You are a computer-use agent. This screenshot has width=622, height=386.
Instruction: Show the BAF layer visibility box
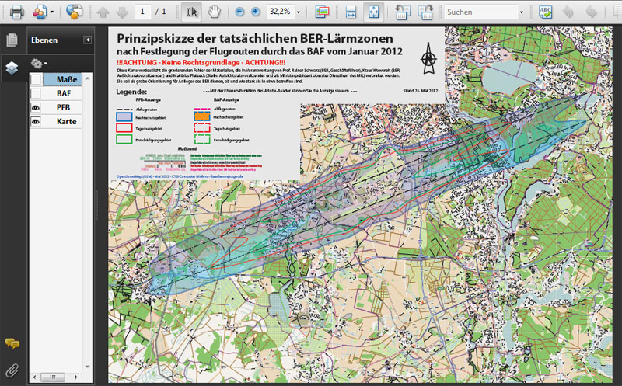(36, 93)
